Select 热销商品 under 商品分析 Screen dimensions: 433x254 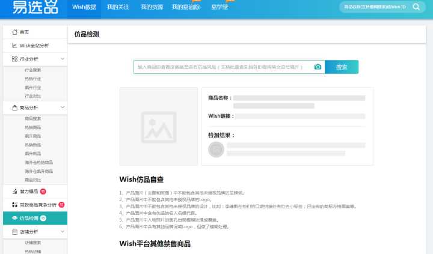[x=33, y=127]
